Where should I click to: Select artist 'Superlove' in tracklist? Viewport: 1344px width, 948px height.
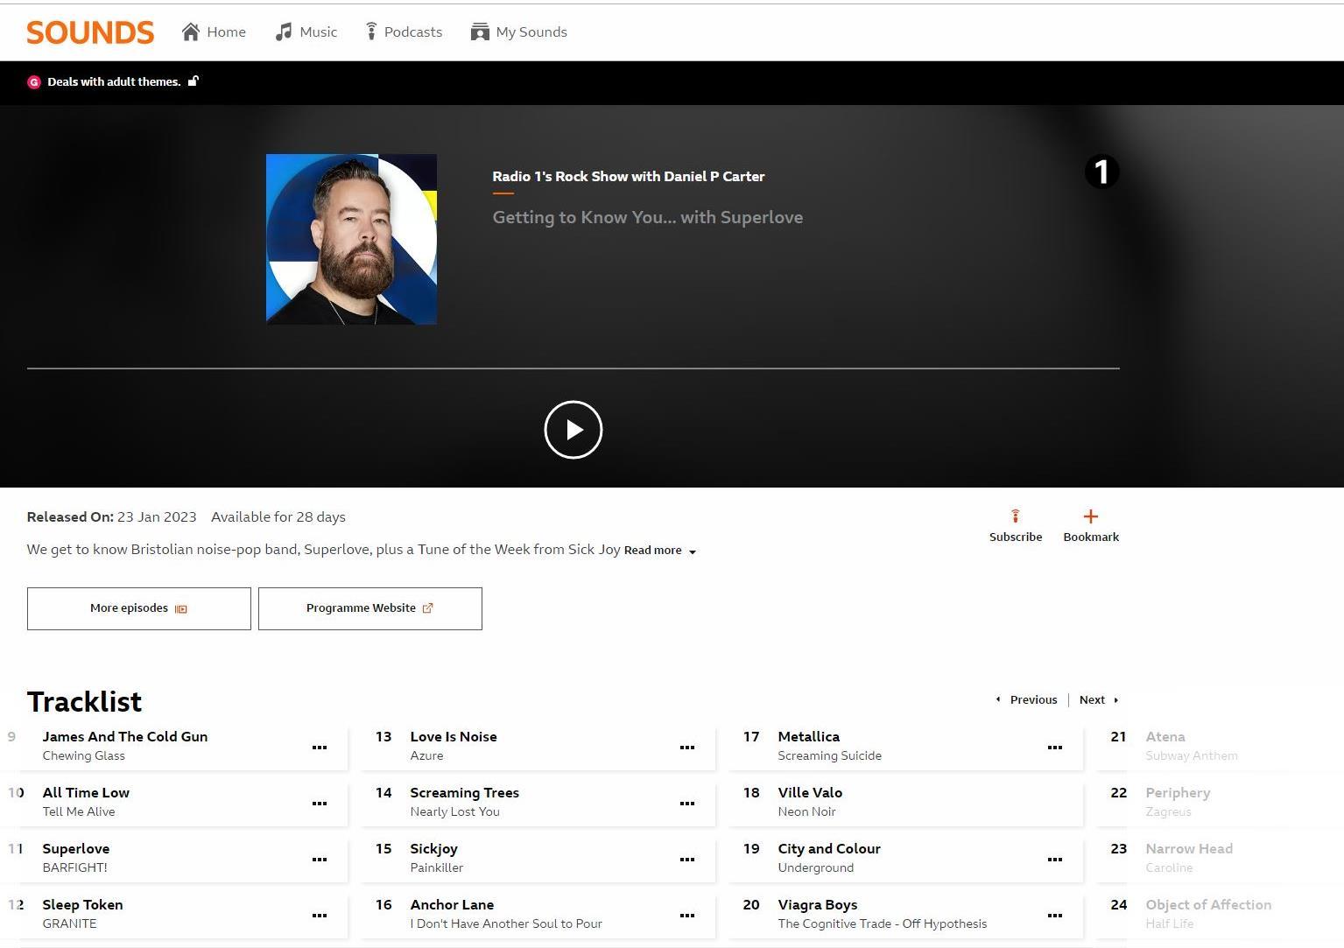point(76,849)
